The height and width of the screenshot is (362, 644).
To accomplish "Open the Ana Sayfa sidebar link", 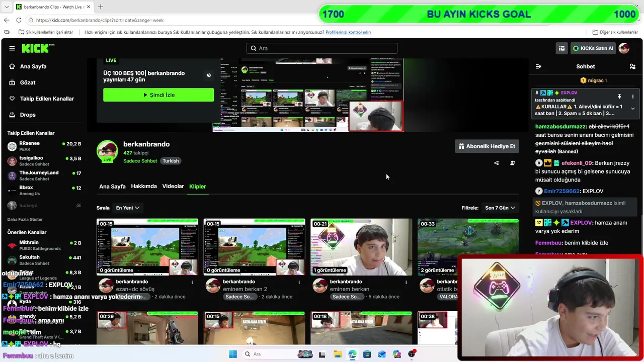I will click(33, 66).
